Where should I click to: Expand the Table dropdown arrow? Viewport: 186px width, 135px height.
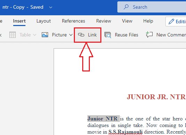pyautogui.click(x=34, y=35)
